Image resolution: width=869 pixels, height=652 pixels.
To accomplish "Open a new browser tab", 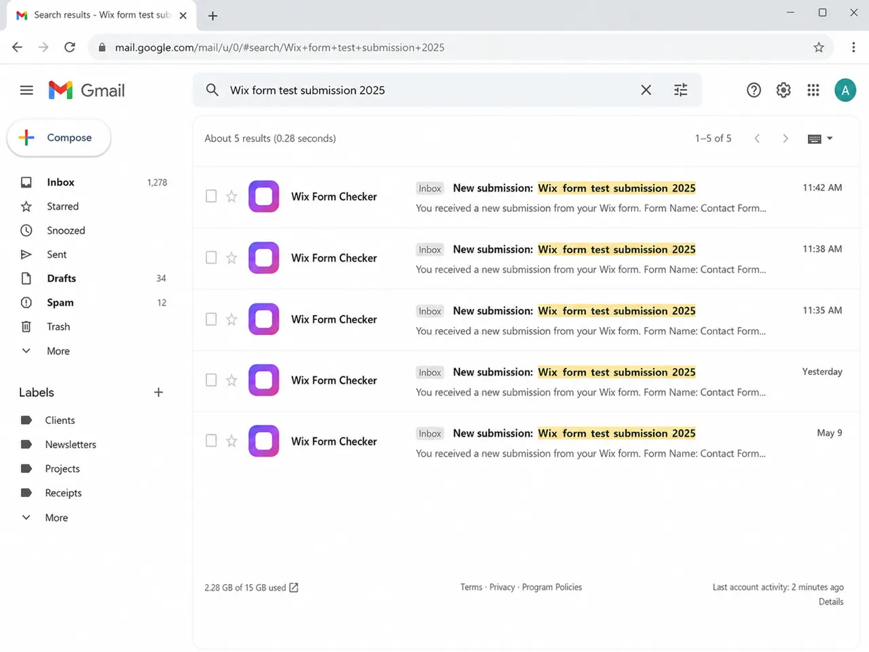I will pos(212,16).
